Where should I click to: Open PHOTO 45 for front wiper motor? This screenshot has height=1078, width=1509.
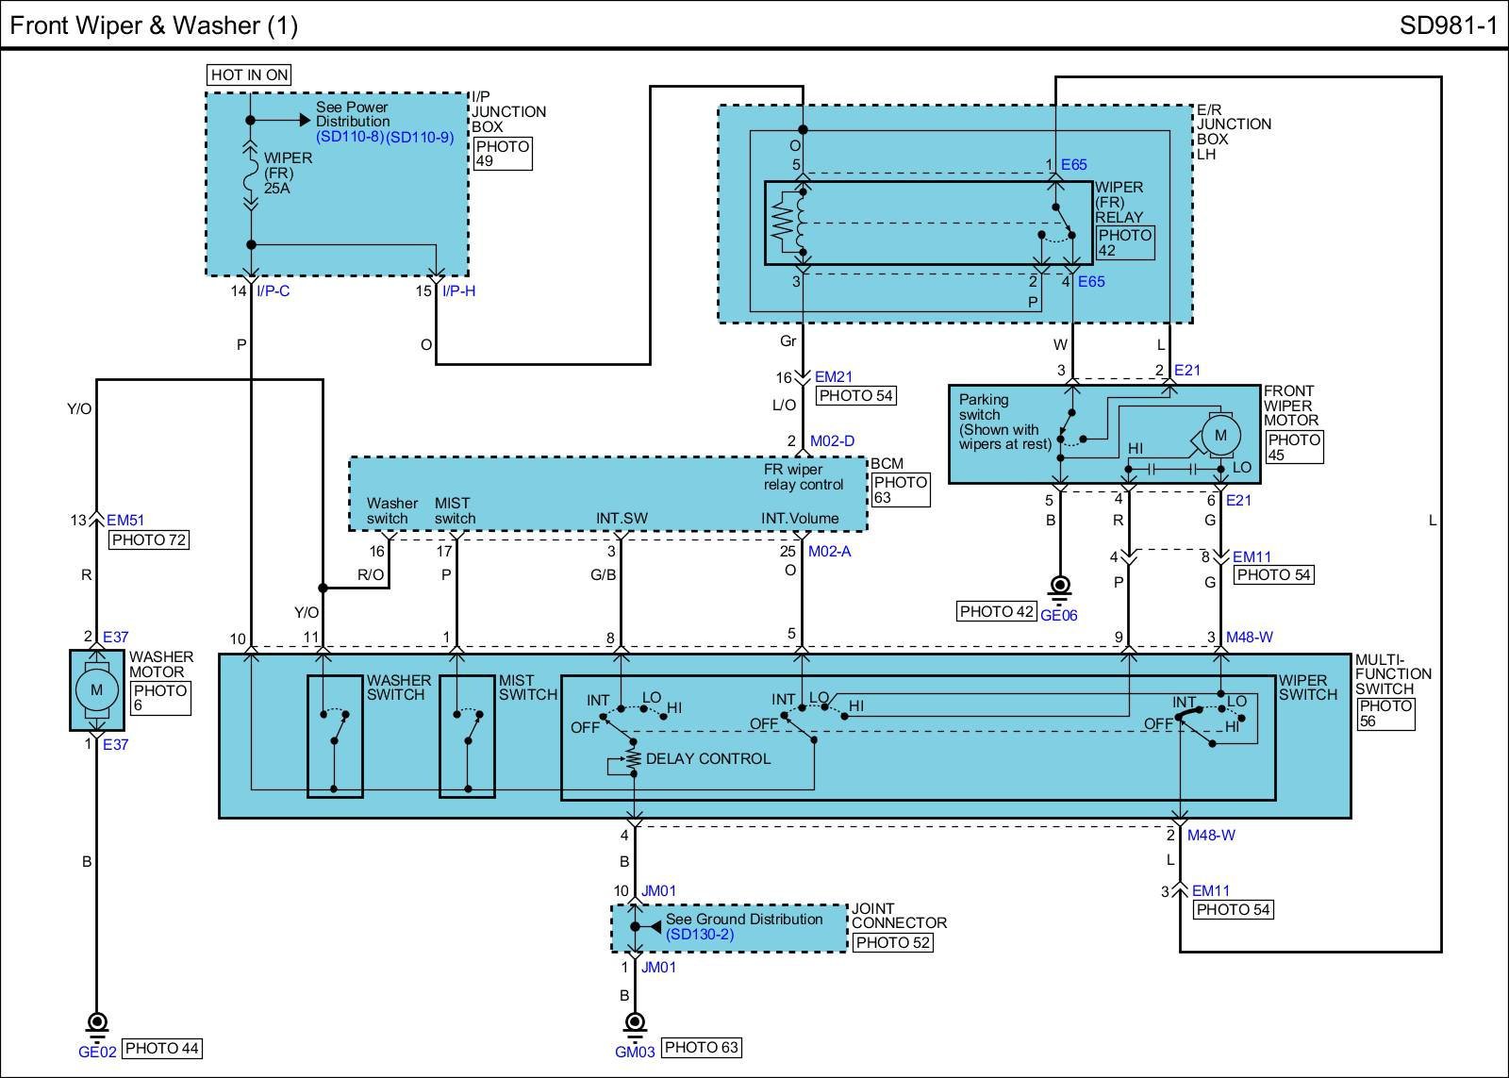pyautogui.click(x=1294, y=447)
